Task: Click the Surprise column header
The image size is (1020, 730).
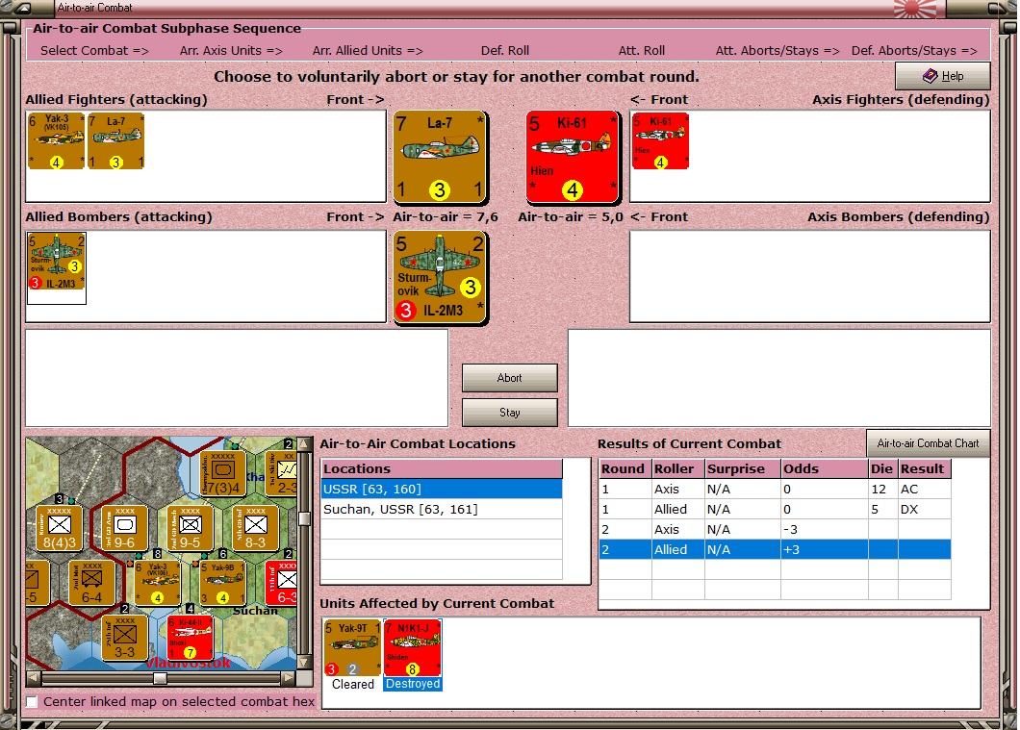Action: coord(742,468)
